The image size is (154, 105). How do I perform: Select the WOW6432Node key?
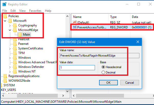19,81
